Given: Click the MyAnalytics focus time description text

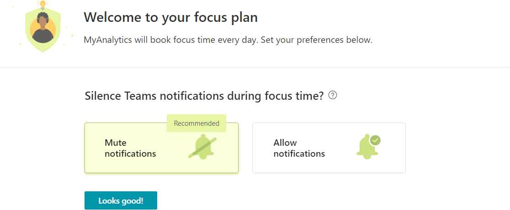Looking at the screenshot, I should coord(228,40).
